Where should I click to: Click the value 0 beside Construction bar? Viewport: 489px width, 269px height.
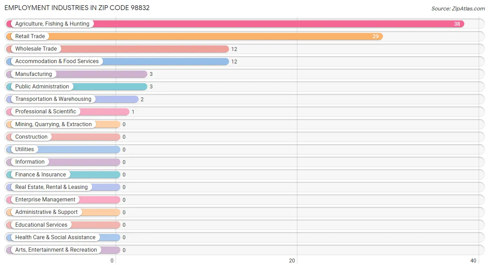point(124,137)
